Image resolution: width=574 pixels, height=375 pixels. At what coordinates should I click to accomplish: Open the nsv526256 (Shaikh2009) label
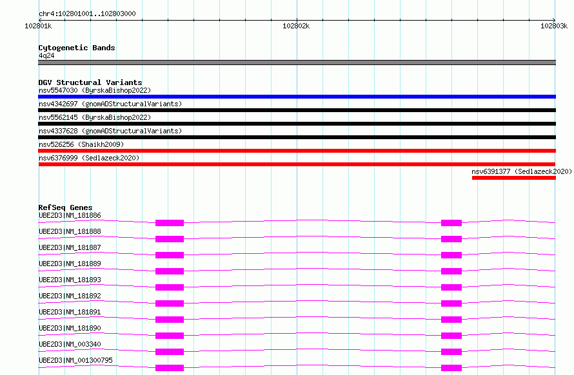click(x=81, y=144)
